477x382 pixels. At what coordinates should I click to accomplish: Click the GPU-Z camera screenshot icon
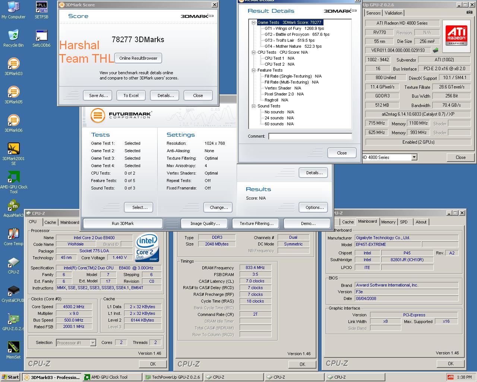tap(469, 12)
